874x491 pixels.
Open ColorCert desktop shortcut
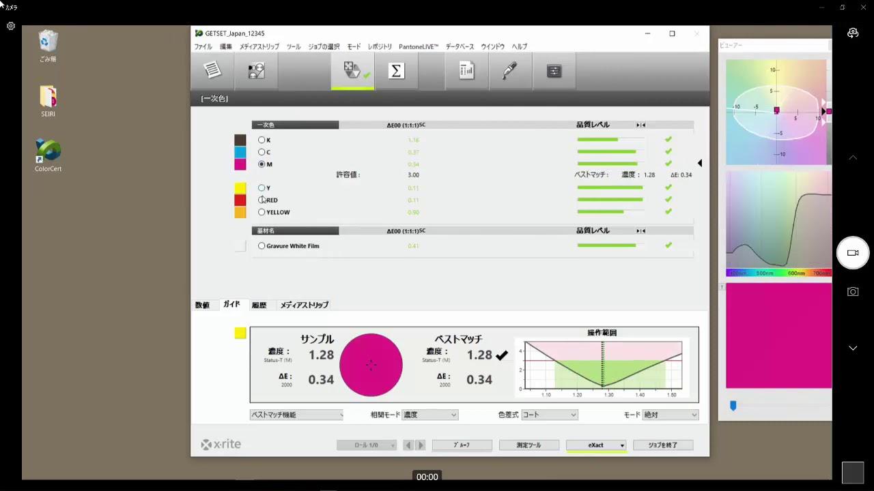pyautogui.click(x=48, y=155)
